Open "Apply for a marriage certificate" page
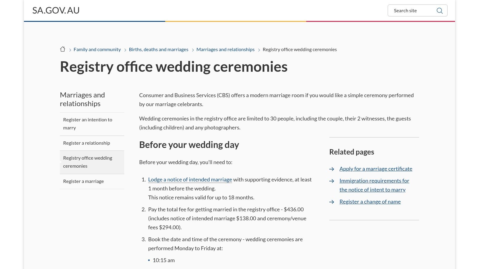 tap(376, 169)
